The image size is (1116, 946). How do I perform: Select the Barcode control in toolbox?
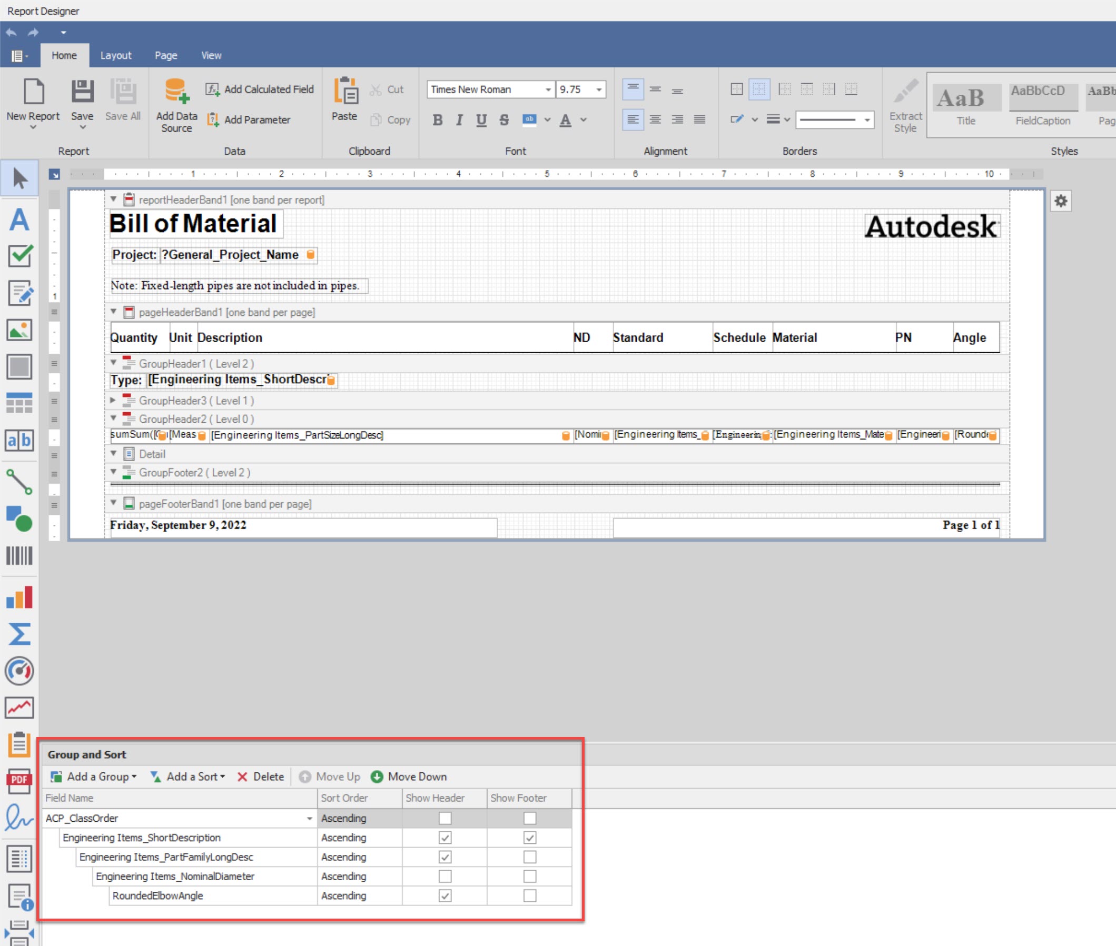point(20,555)
